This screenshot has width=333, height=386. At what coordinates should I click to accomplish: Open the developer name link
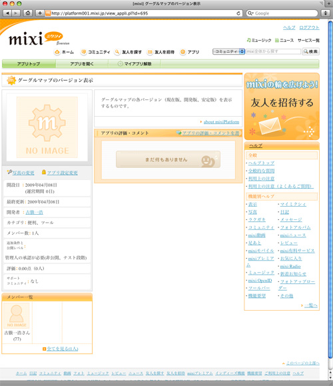(34, 212)
